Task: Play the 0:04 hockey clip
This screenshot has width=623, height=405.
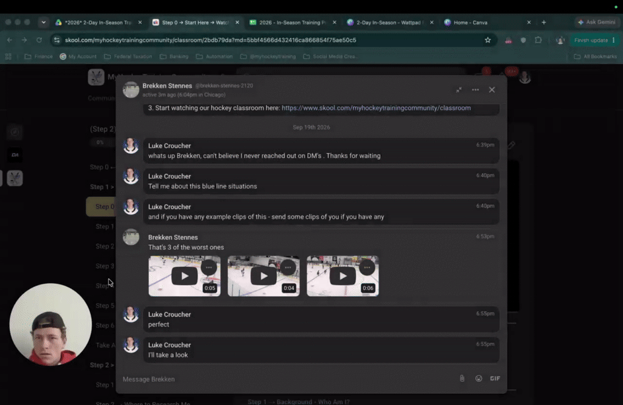Action: coord(263,275)
